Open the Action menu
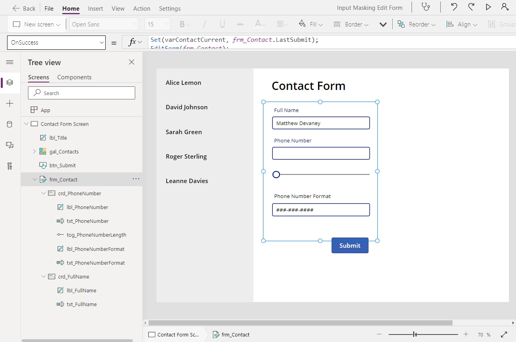 pos(142,8)
